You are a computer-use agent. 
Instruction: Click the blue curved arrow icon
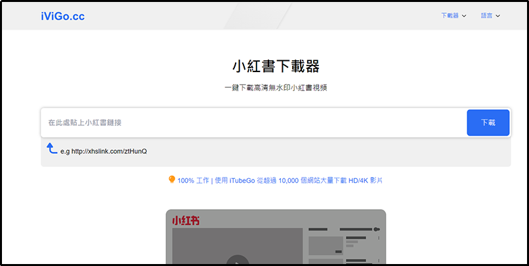pyautogui.click(x=52, y=148)
